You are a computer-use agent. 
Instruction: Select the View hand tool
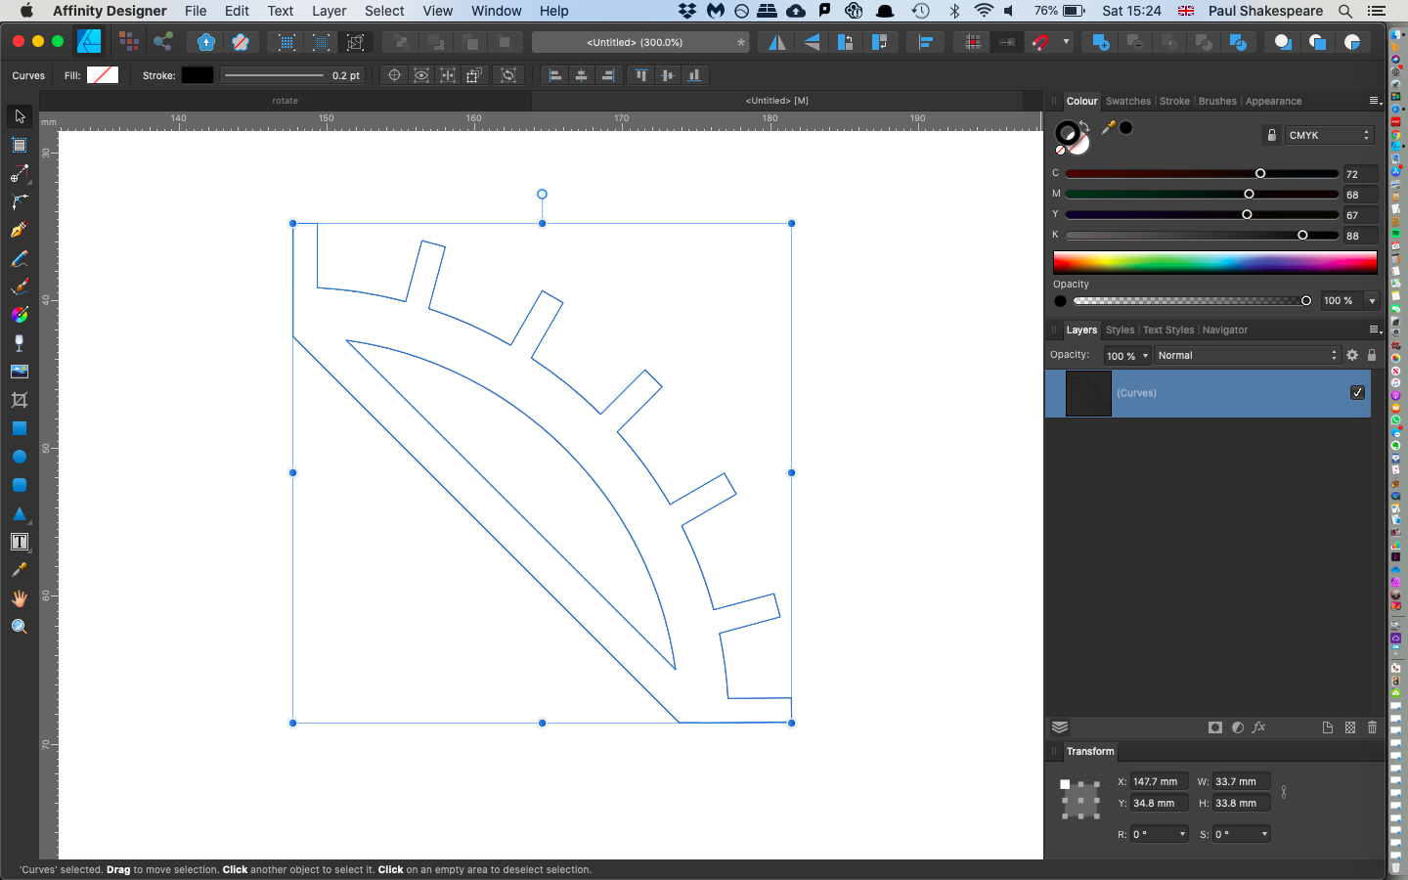click(20, 598)
